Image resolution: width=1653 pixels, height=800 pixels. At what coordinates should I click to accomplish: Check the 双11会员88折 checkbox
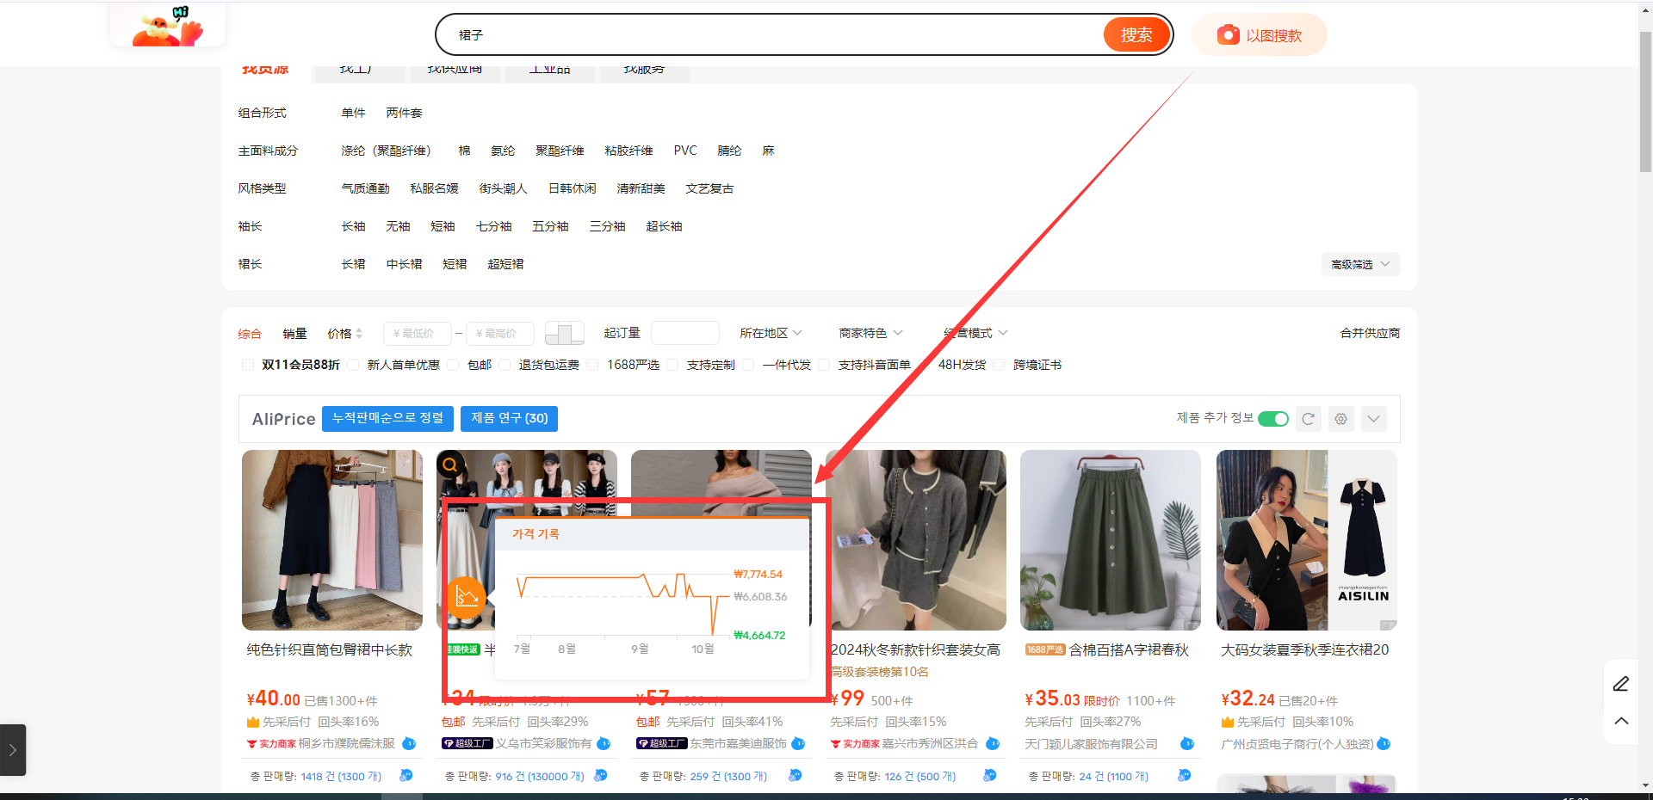tap(248, 365)
